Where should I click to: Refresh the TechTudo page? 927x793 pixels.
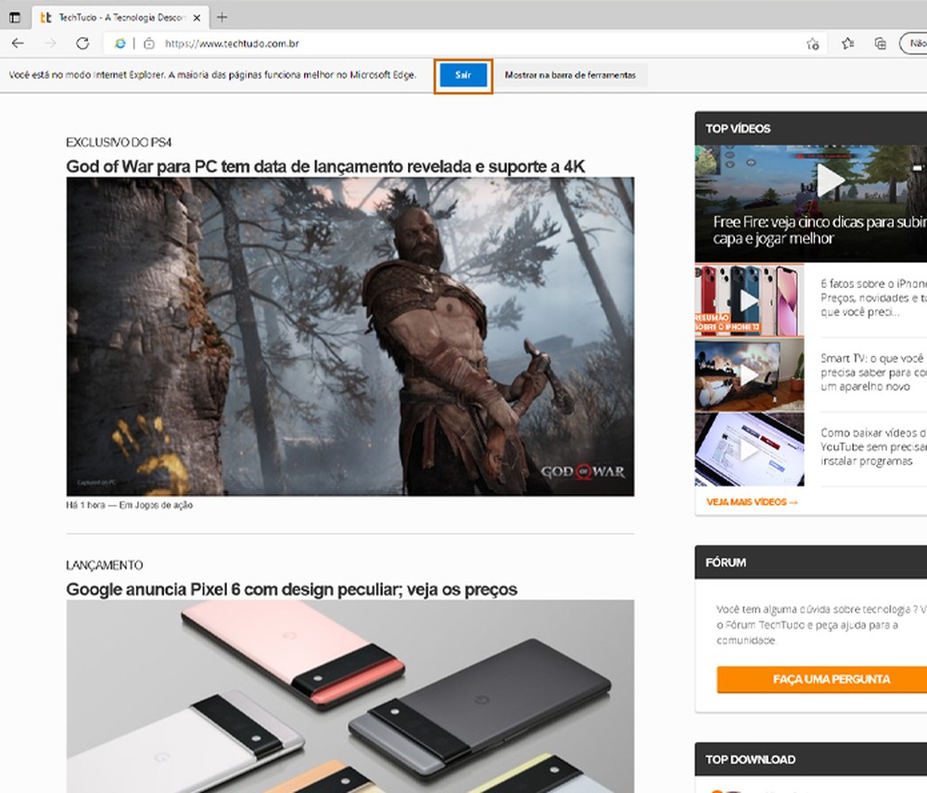[82, 43]
